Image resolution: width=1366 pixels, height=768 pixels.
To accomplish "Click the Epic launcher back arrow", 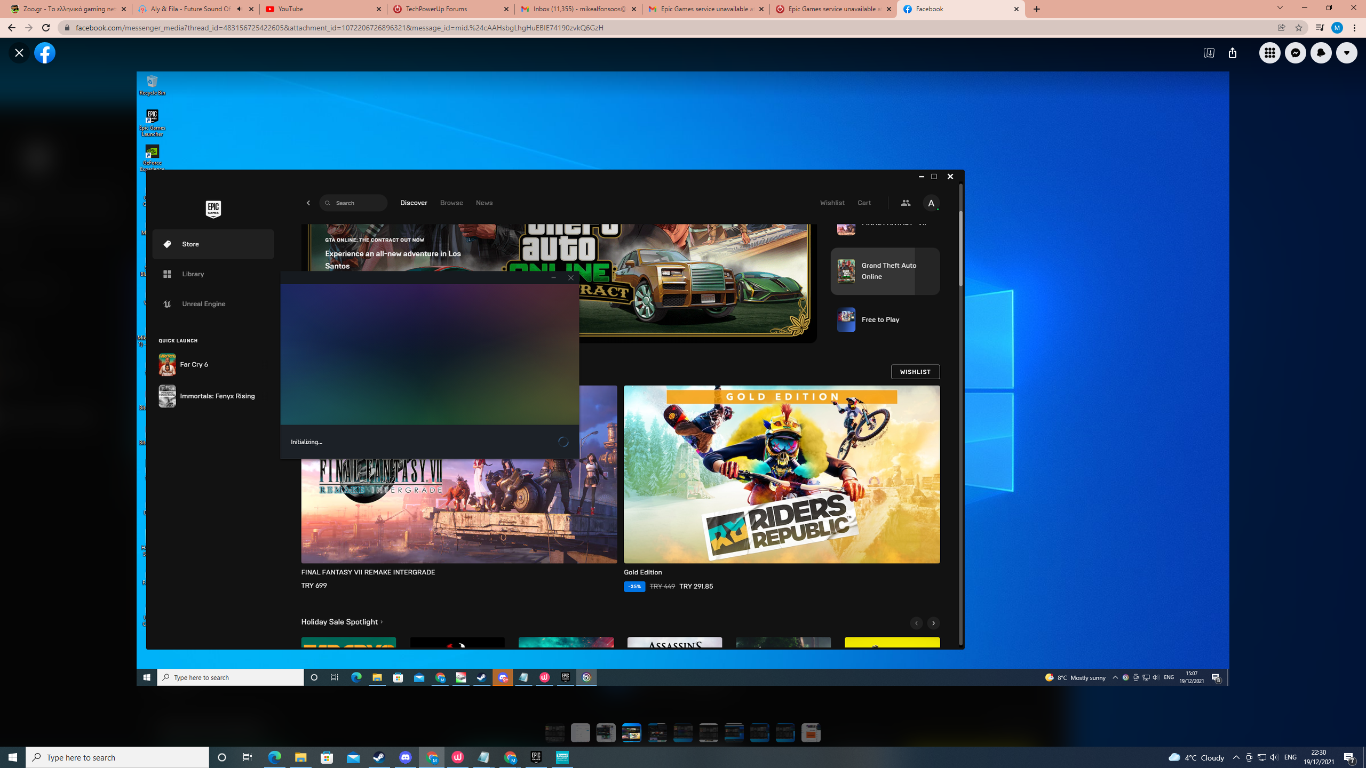I will [x=308, y=203].
